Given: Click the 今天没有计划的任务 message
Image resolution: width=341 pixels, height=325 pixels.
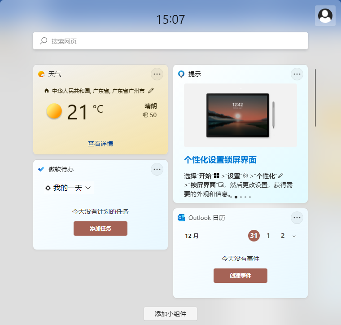Looking at the screenshot, I should 101,211.
